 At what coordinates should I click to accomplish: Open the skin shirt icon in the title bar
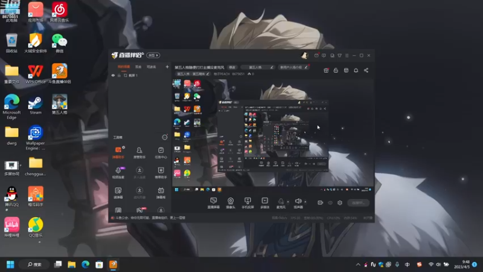pos(339,56)
